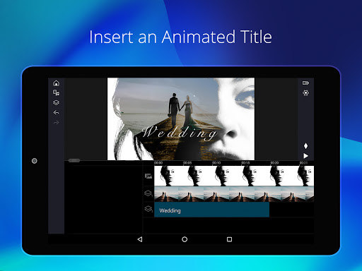Select the Wedding title clip in the timeline

211,210
